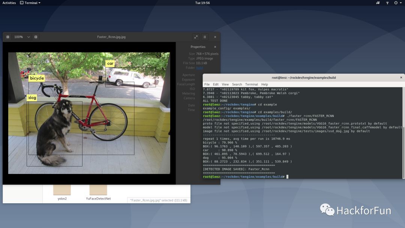Click the network icon in system tray
Viewport: 405px width, 228px height.
click(x=387, y=3)
